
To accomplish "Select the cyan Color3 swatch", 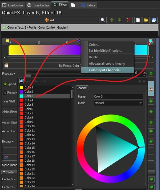I will (21, 96).
